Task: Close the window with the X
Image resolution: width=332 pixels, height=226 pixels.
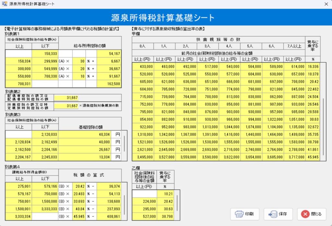Action: (x=326, y=4)
